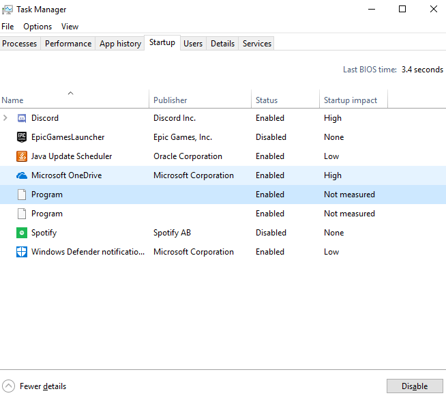Select the Microsoft OneDrive name

pos(67,175)
